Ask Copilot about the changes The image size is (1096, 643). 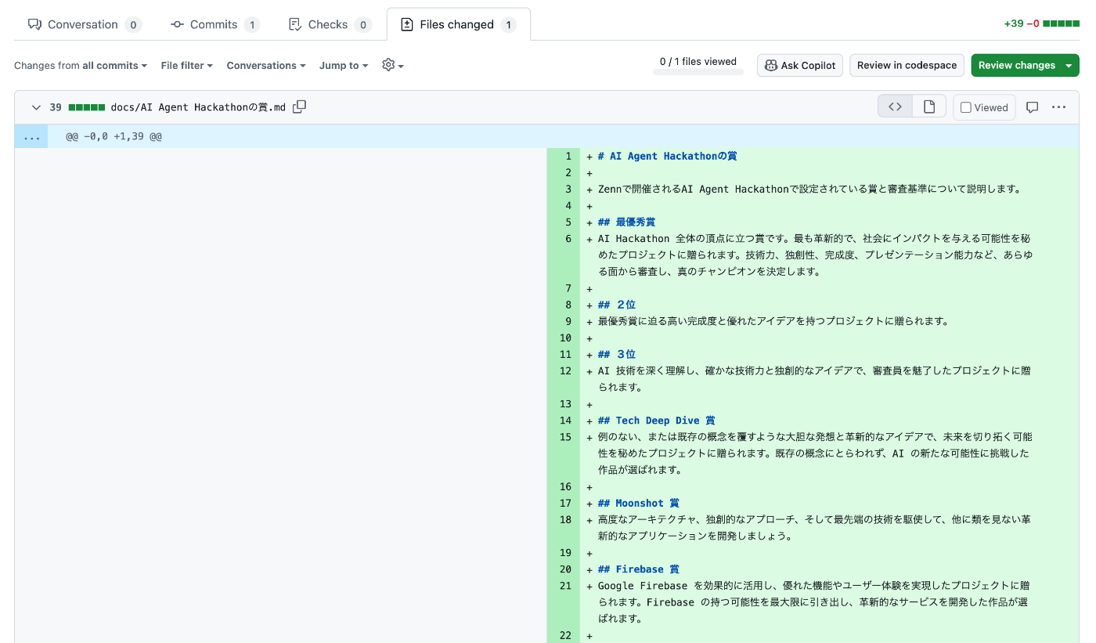(x=800, y=66)
